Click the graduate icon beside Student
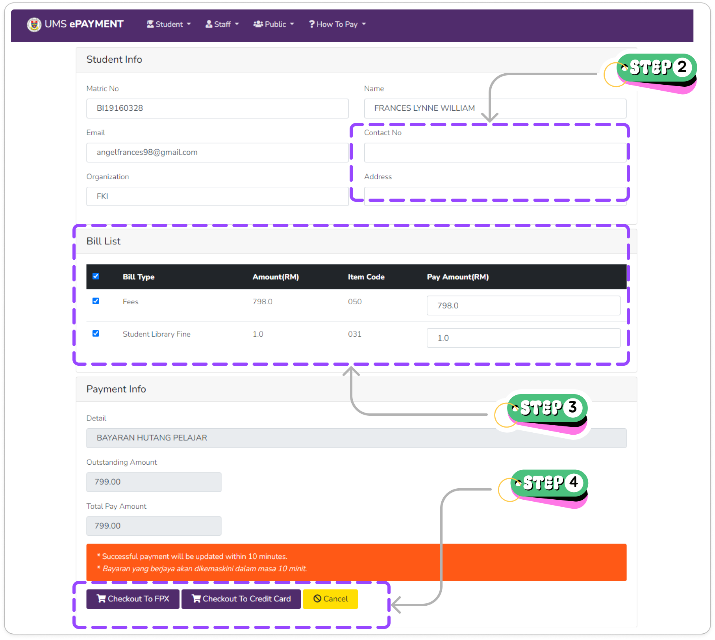The width and height of the screenshot is (715, 640). point(150,24)
